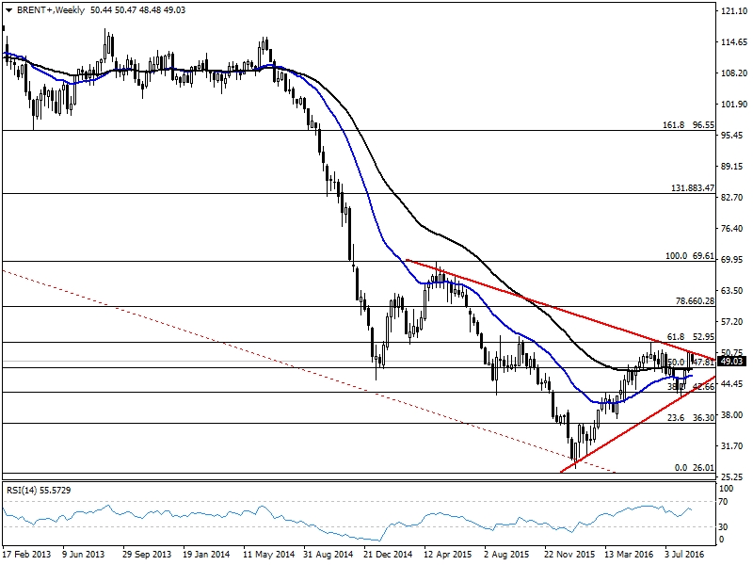The width and height of the screenshot is (753, 565).
Task: Click the current price tag 49.03
Action: click(x=732, y=362)
